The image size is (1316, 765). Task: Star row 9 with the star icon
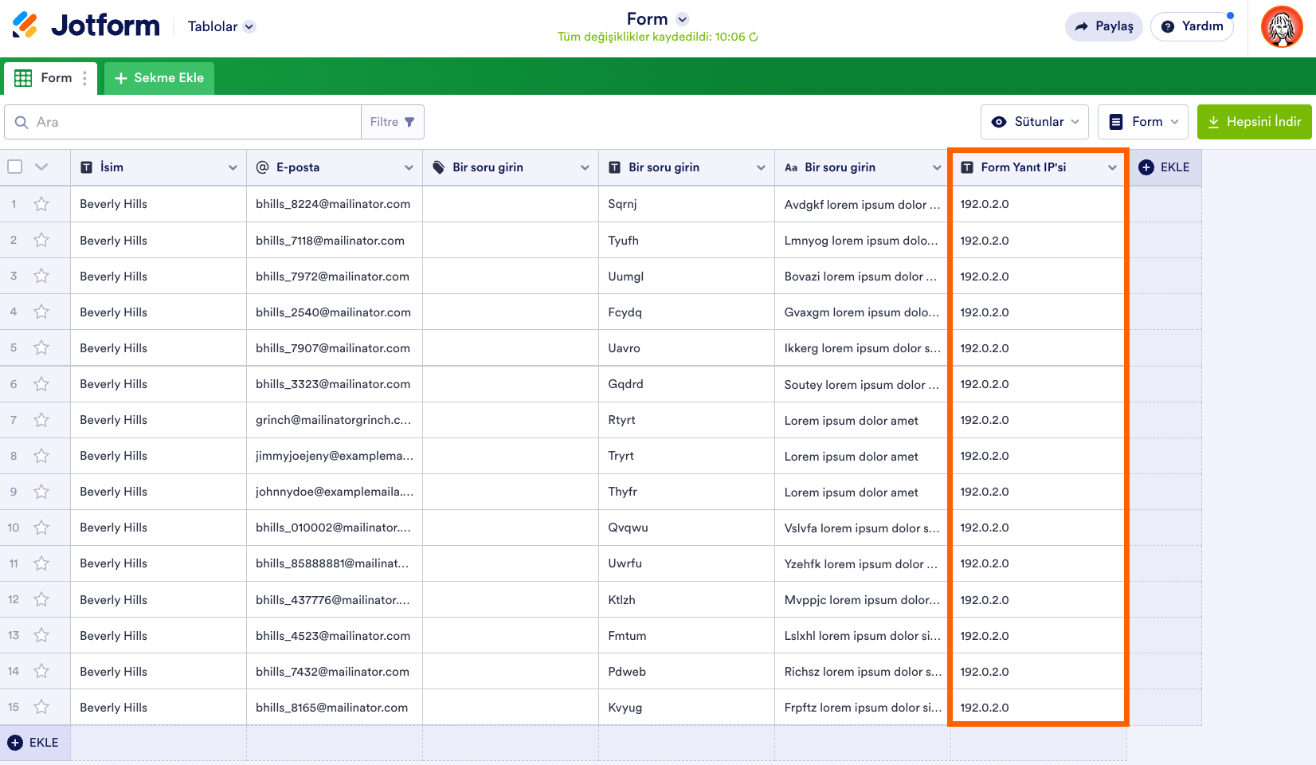pos(41,492)
